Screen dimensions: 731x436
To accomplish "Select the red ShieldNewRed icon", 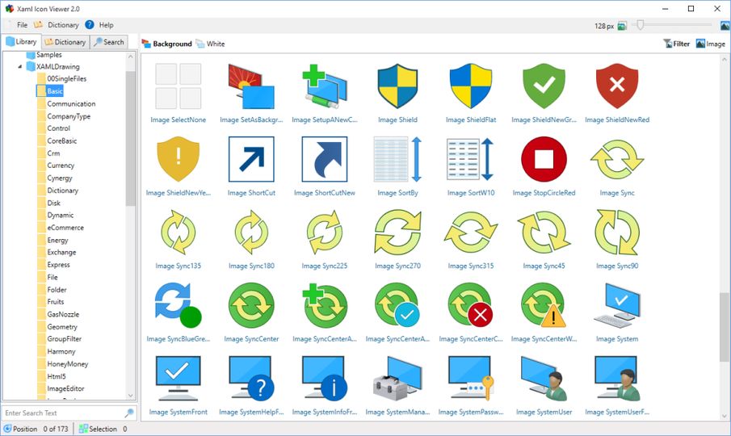I will point(617,86).
